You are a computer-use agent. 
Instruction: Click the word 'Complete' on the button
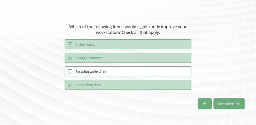(226, 104)
